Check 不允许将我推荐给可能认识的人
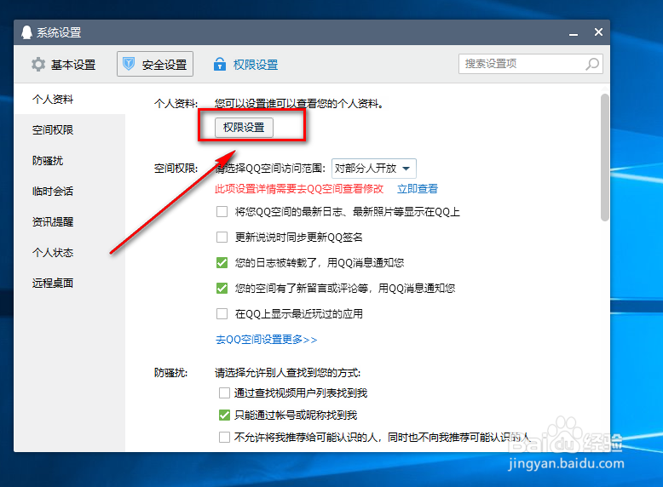 [224, 437]
